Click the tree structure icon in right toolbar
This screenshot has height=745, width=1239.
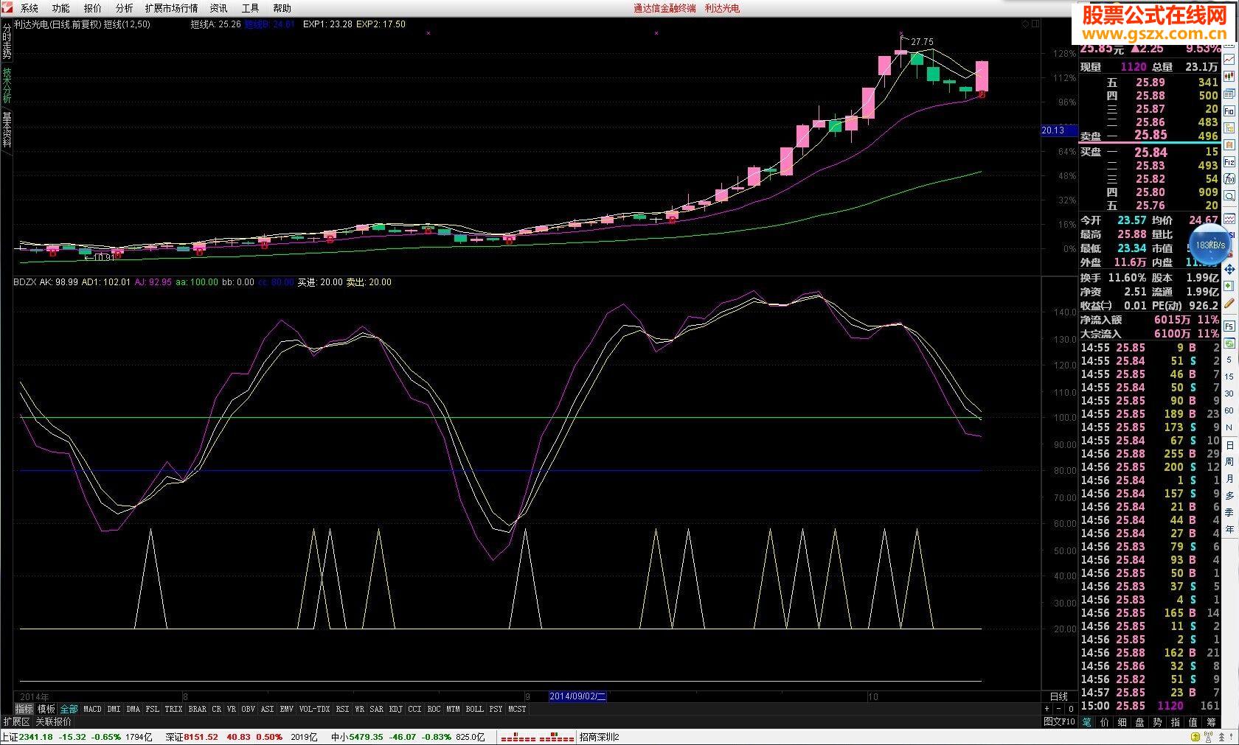[x=1229, y=127]
